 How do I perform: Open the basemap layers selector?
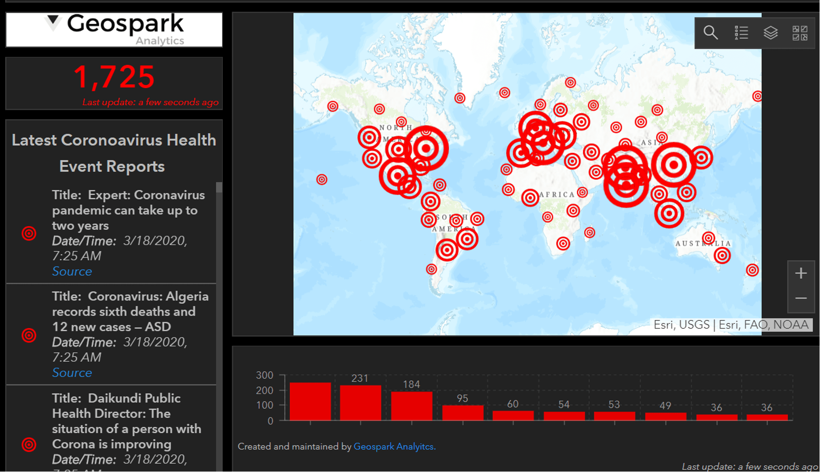pos(770,33)
